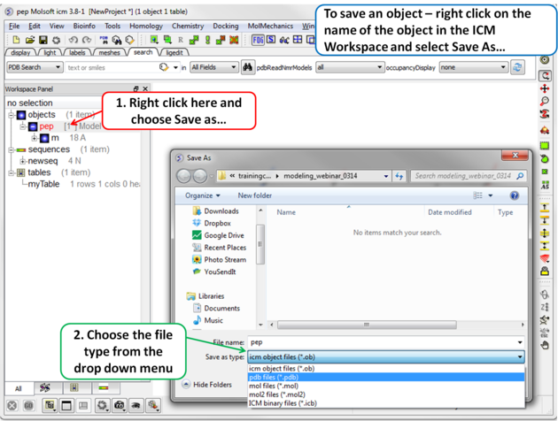Switch to the meshes tab
Viewport: 558px width, 421px height.
[x=108, y=53]
